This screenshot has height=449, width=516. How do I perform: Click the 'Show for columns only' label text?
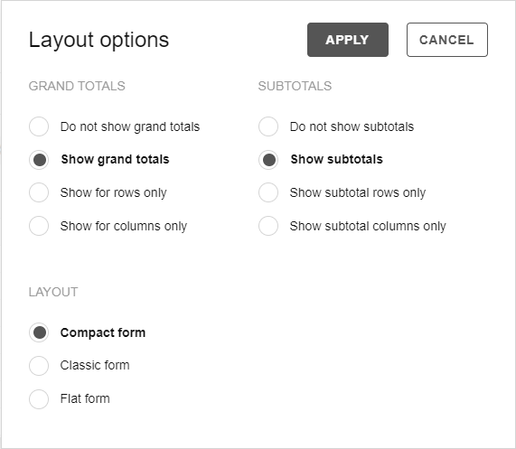click(124, 226)
